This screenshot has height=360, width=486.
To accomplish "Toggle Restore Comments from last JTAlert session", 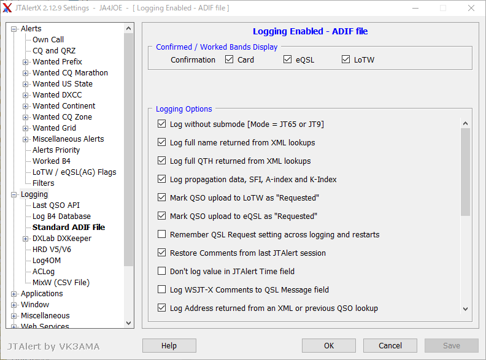I will coord(161,253).
